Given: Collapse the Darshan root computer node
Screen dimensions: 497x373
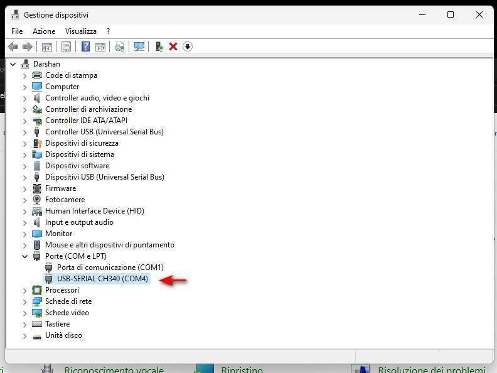Looking at the screenshot, I should (13, 64).
